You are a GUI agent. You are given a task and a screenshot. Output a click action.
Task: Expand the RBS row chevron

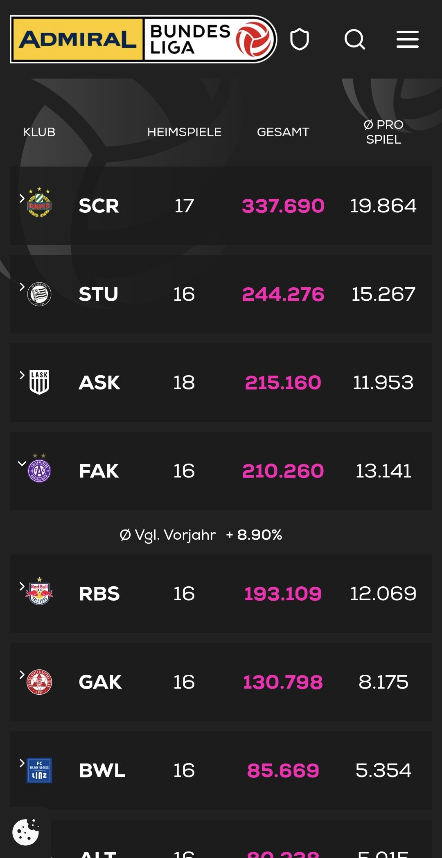tap(22, 586)
